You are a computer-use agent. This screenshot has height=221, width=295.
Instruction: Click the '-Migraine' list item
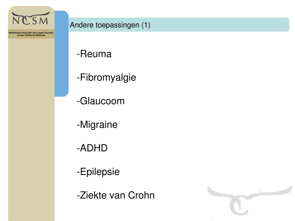pyautogui.click(x=97, y=125)
